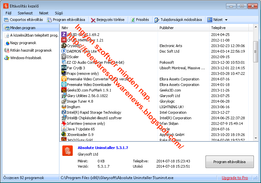Open the Nézet toolbar dropdown arrow

[226, 20]
